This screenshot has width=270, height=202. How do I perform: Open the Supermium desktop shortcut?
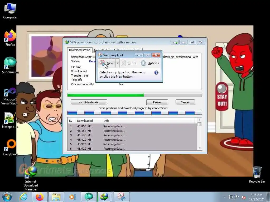click(10, 65)
